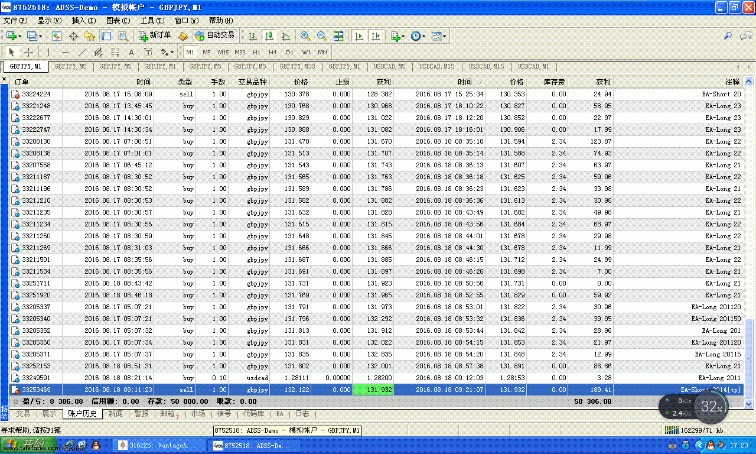Select the horizontal line drawing tool

click(66, 52)
